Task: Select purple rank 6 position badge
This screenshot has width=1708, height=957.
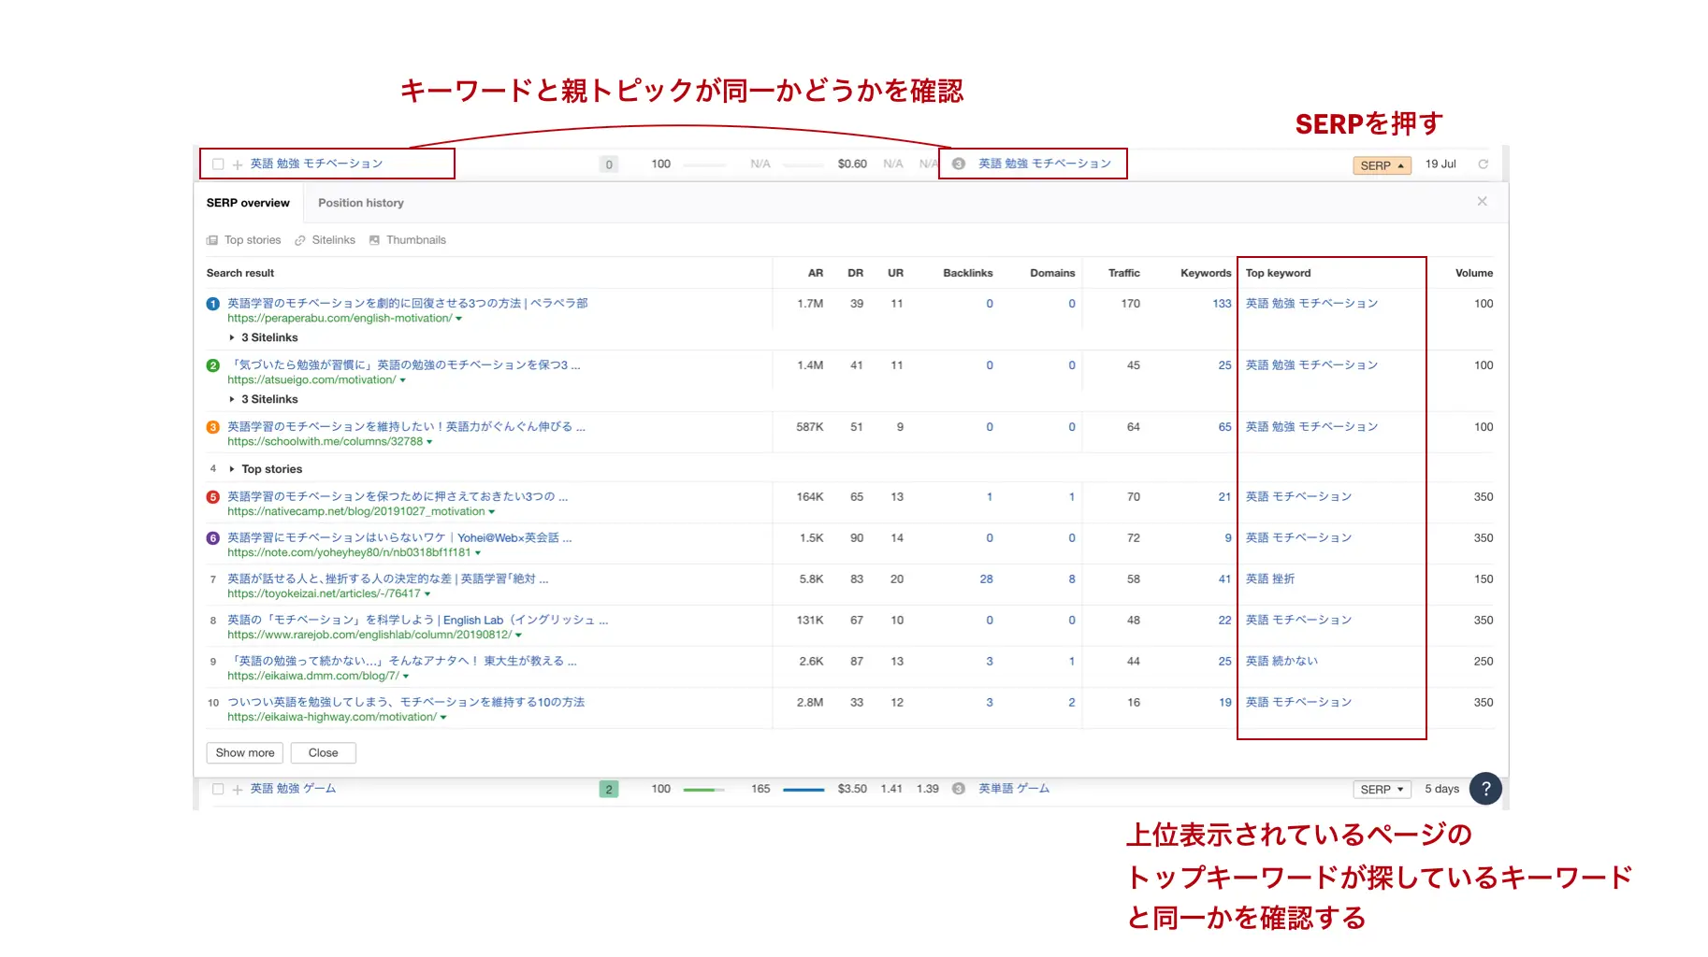Action: (212, 538)
